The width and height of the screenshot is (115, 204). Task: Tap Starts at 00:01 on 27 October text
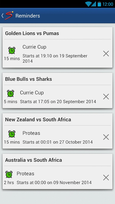point(58,142)
